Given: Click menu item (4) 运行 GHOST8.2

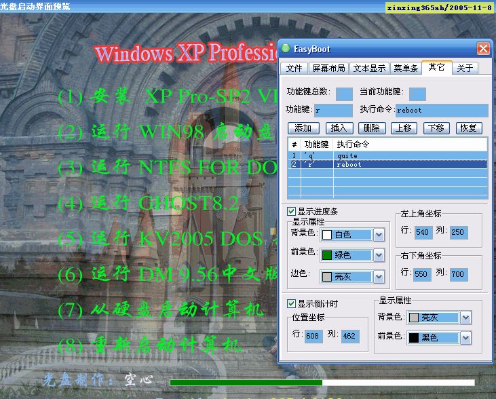Looking at the screenshot, I should click(x=149, y=203).
